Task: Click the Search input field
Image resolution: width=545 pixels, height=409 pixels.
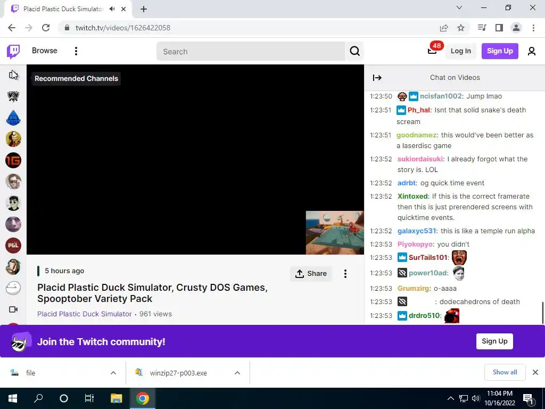Action: pos(251,52)
